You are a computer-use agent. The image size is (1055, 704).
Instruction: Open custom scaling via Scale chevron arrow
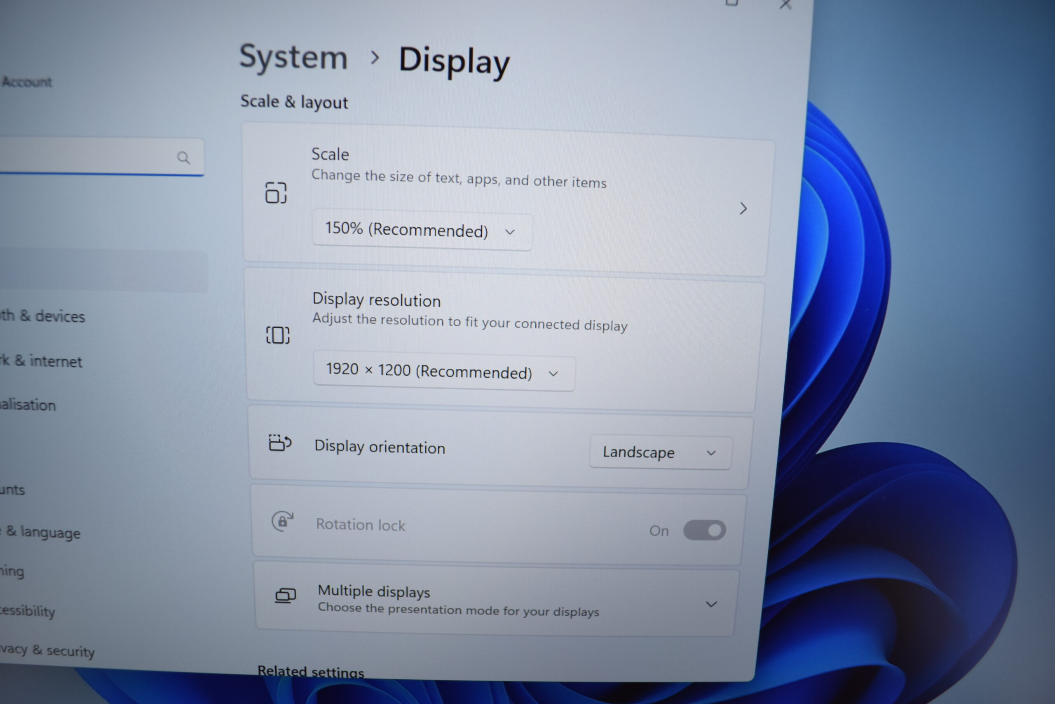(743, 208)
